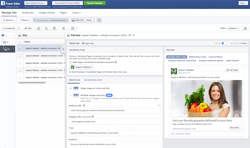Image resolution: width=250 pixels, height=148 pixels.
Task: Select Single image or video and link
Action: [70, 88]
